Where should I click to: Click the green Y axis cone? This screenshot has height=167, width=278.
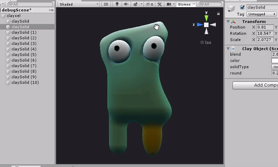pos(206,18)
